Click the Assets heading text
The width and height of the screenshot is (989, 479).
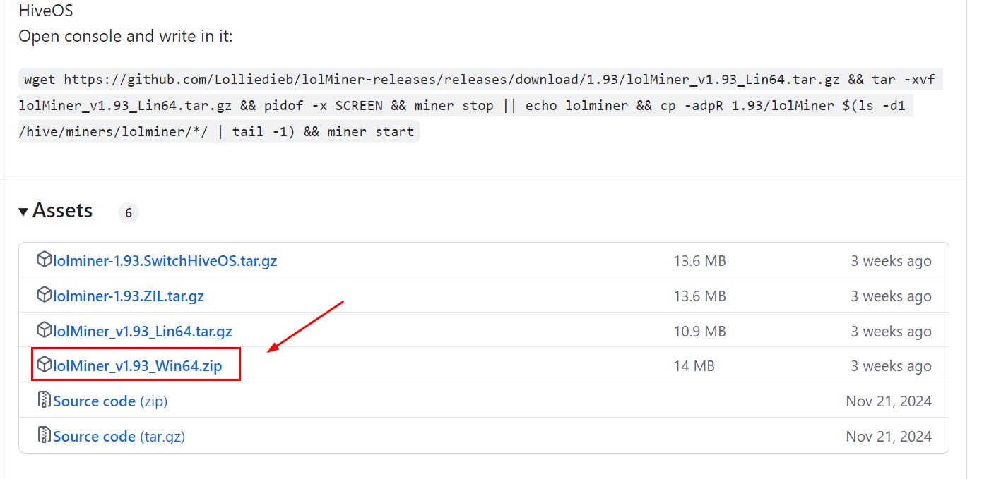[62, 211]
